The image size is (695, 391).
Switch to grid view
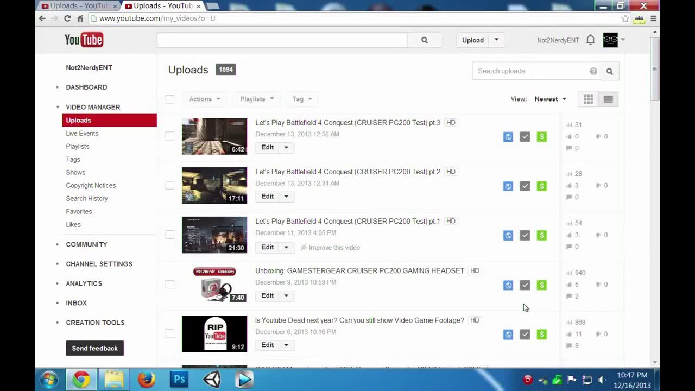point(589,99)
